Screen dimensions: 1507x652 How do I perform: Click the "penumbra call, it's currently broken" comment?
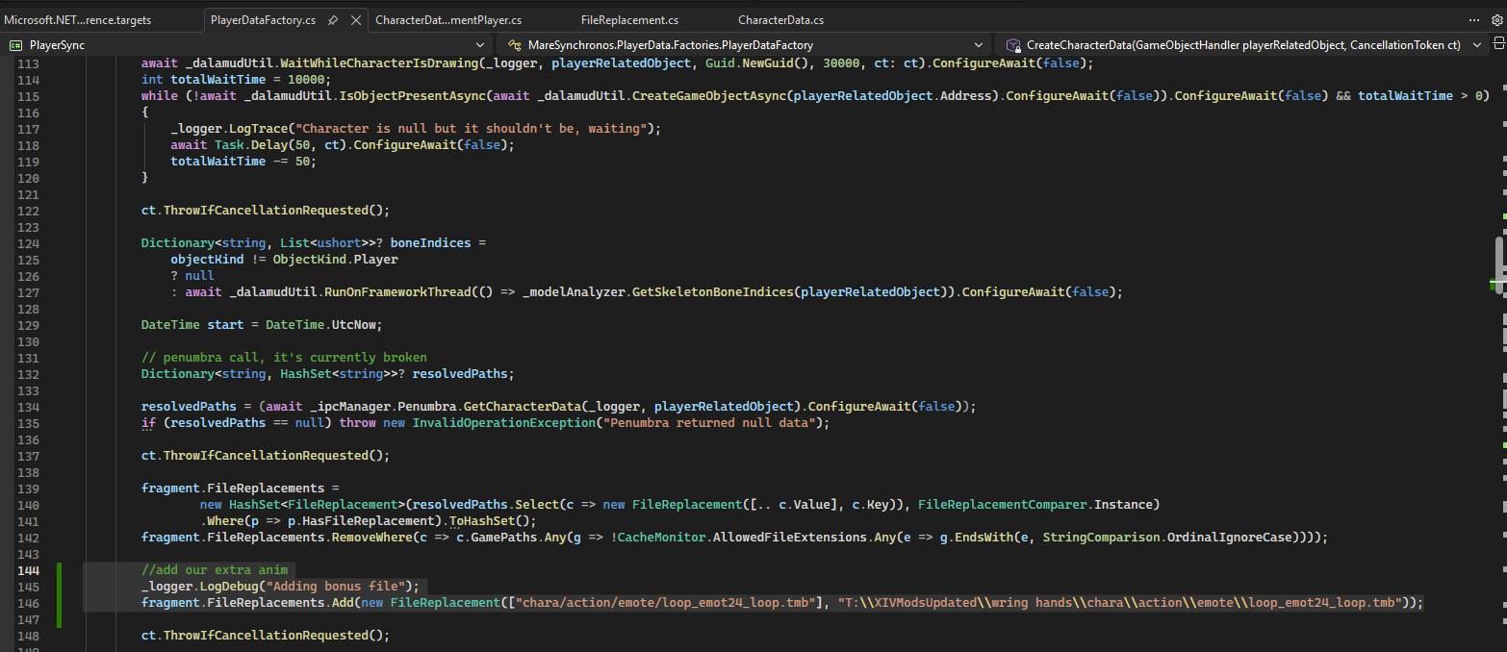pos(284,358)
